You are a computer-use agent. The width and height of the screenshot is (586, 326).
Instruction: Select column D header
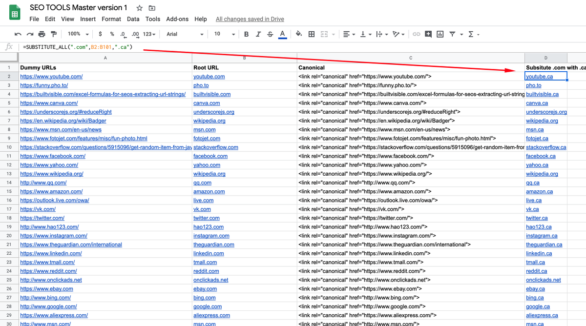click(x=546, y=58)
